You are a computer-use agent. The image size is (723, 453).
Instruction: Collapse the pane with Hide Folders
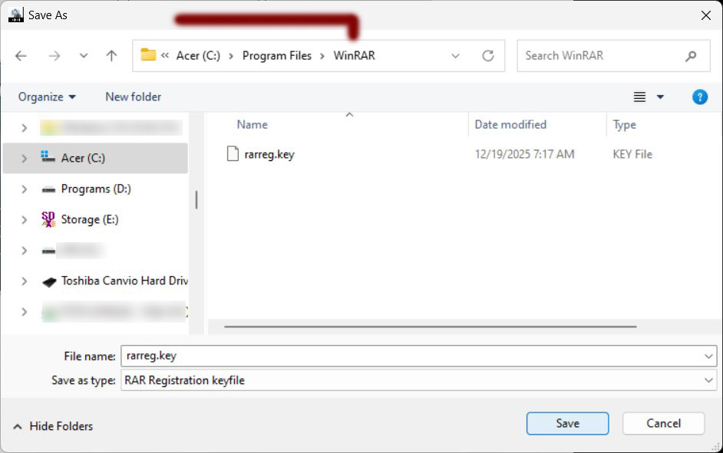54,426
